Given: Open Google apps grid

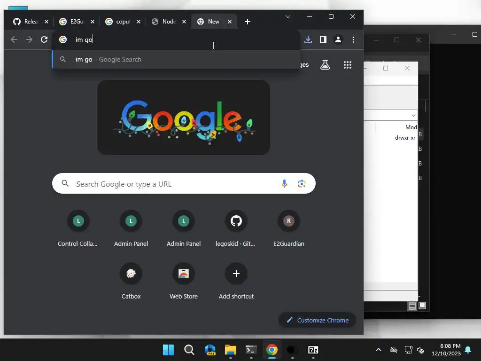Looking at the screenshot, I should click(348, 65).
